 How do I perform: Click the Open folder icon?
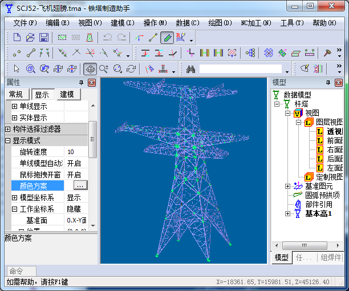click(30, 38)
